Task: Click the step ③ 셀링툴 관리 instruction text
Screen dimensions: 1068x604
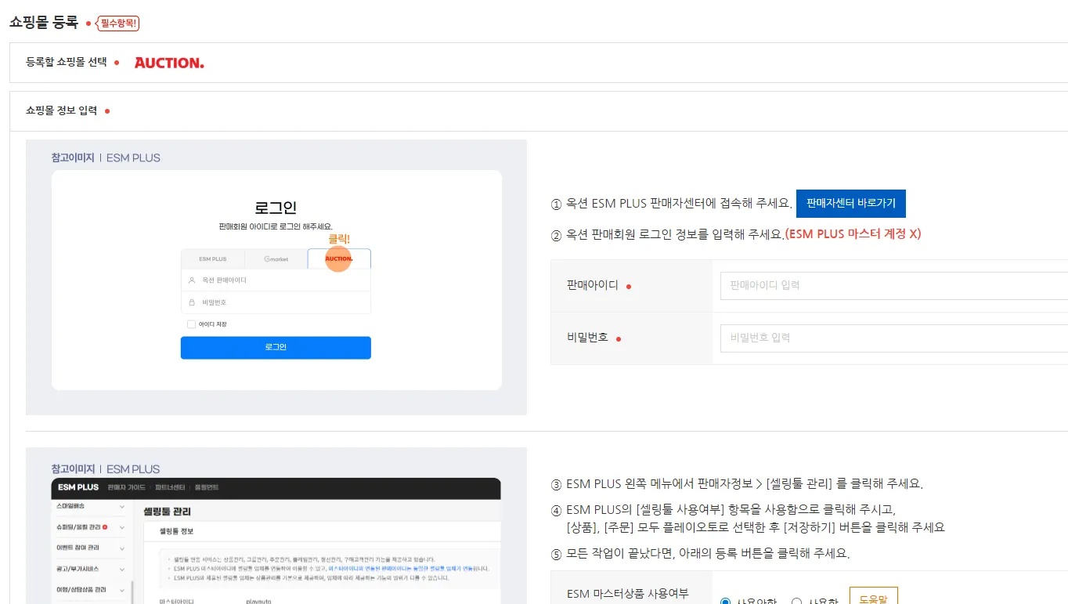Action: click(737, 483)
